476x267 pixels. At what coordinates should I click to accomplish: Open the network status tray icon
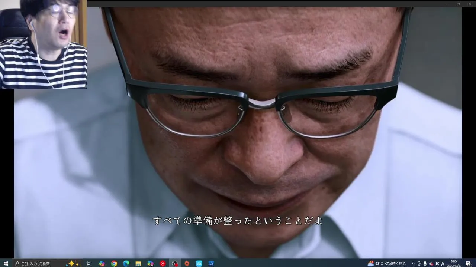coord(431,264)
